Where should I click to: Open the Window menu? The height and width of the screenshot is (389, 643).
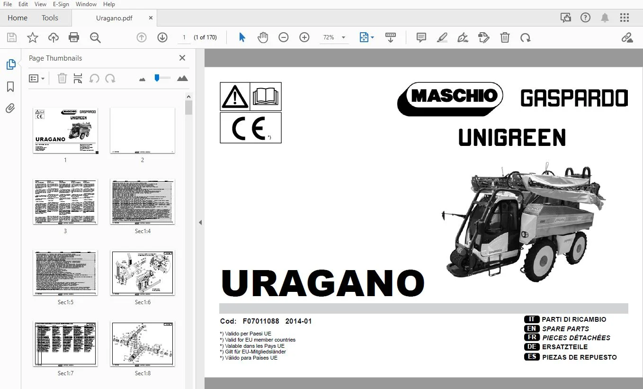86,4
